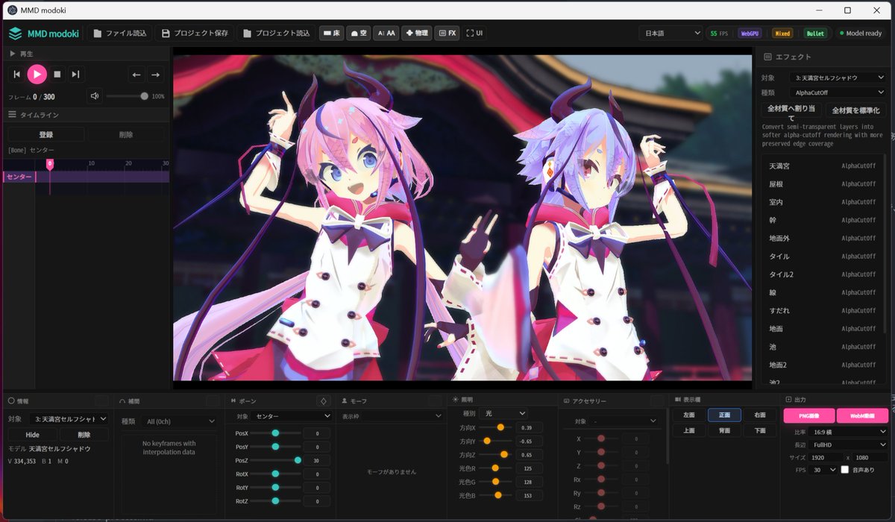895x522 pixels.
Task: Jump to the last frame
Action: pyautogui.click(x=75, y=74)
